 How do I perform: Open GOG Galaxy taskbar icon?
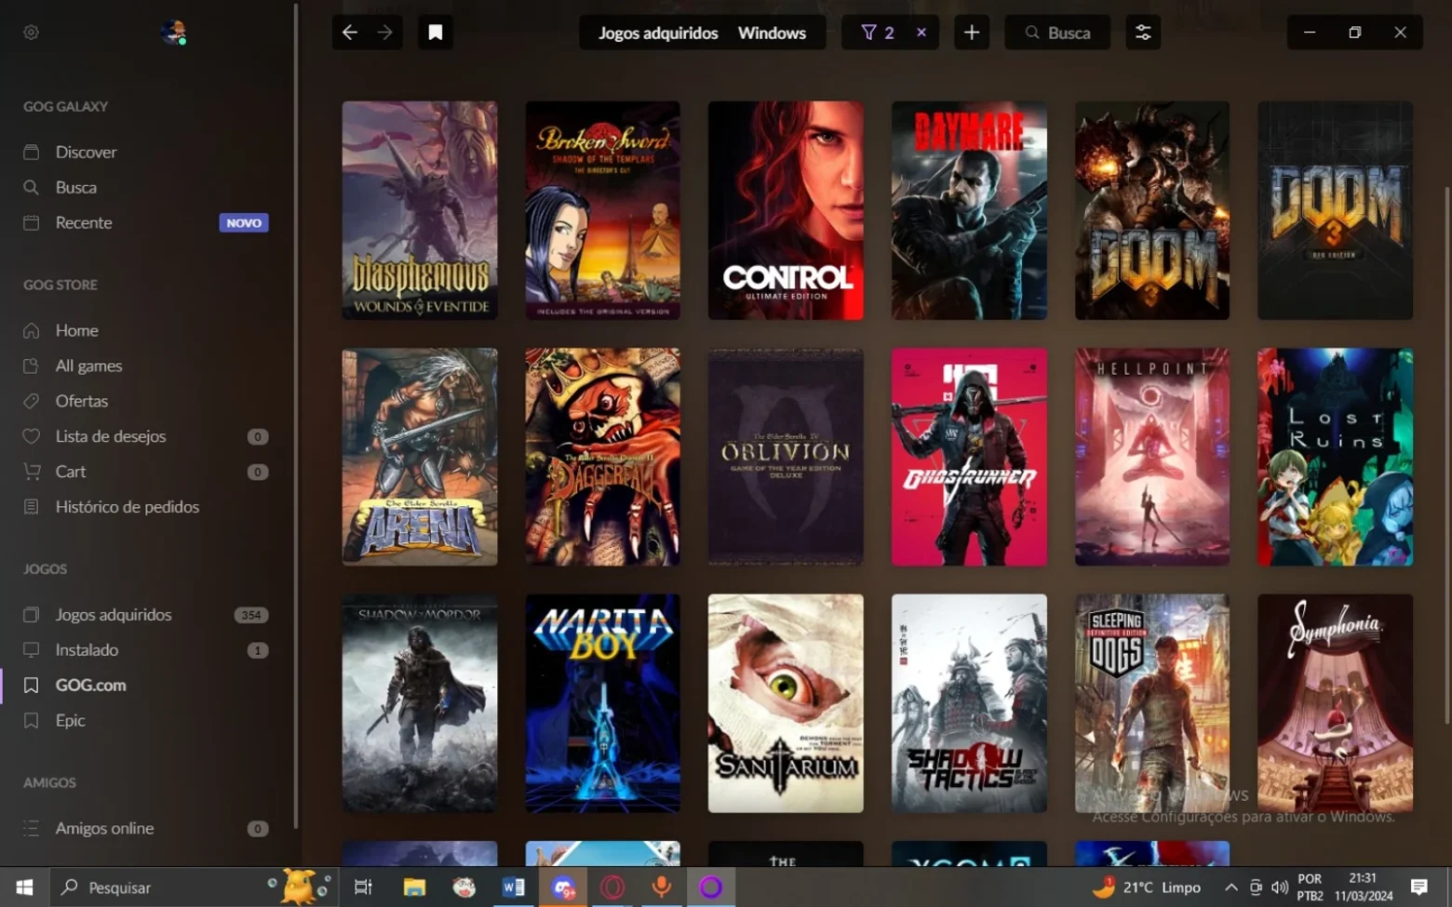pyautogui.click(x=711, y=887)
